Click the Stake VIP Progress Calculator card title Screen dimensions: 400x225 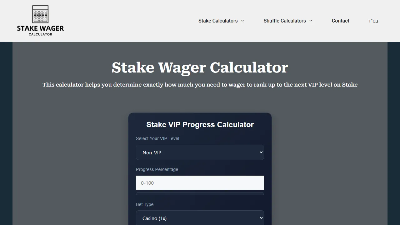tap(200, 124)
